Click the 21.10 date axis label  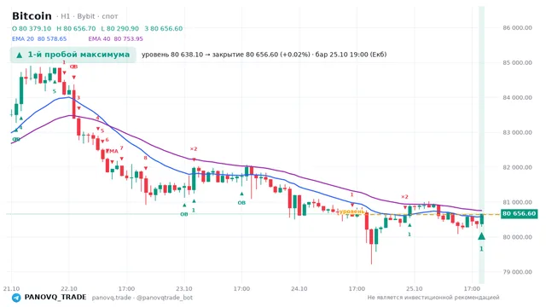11,289
